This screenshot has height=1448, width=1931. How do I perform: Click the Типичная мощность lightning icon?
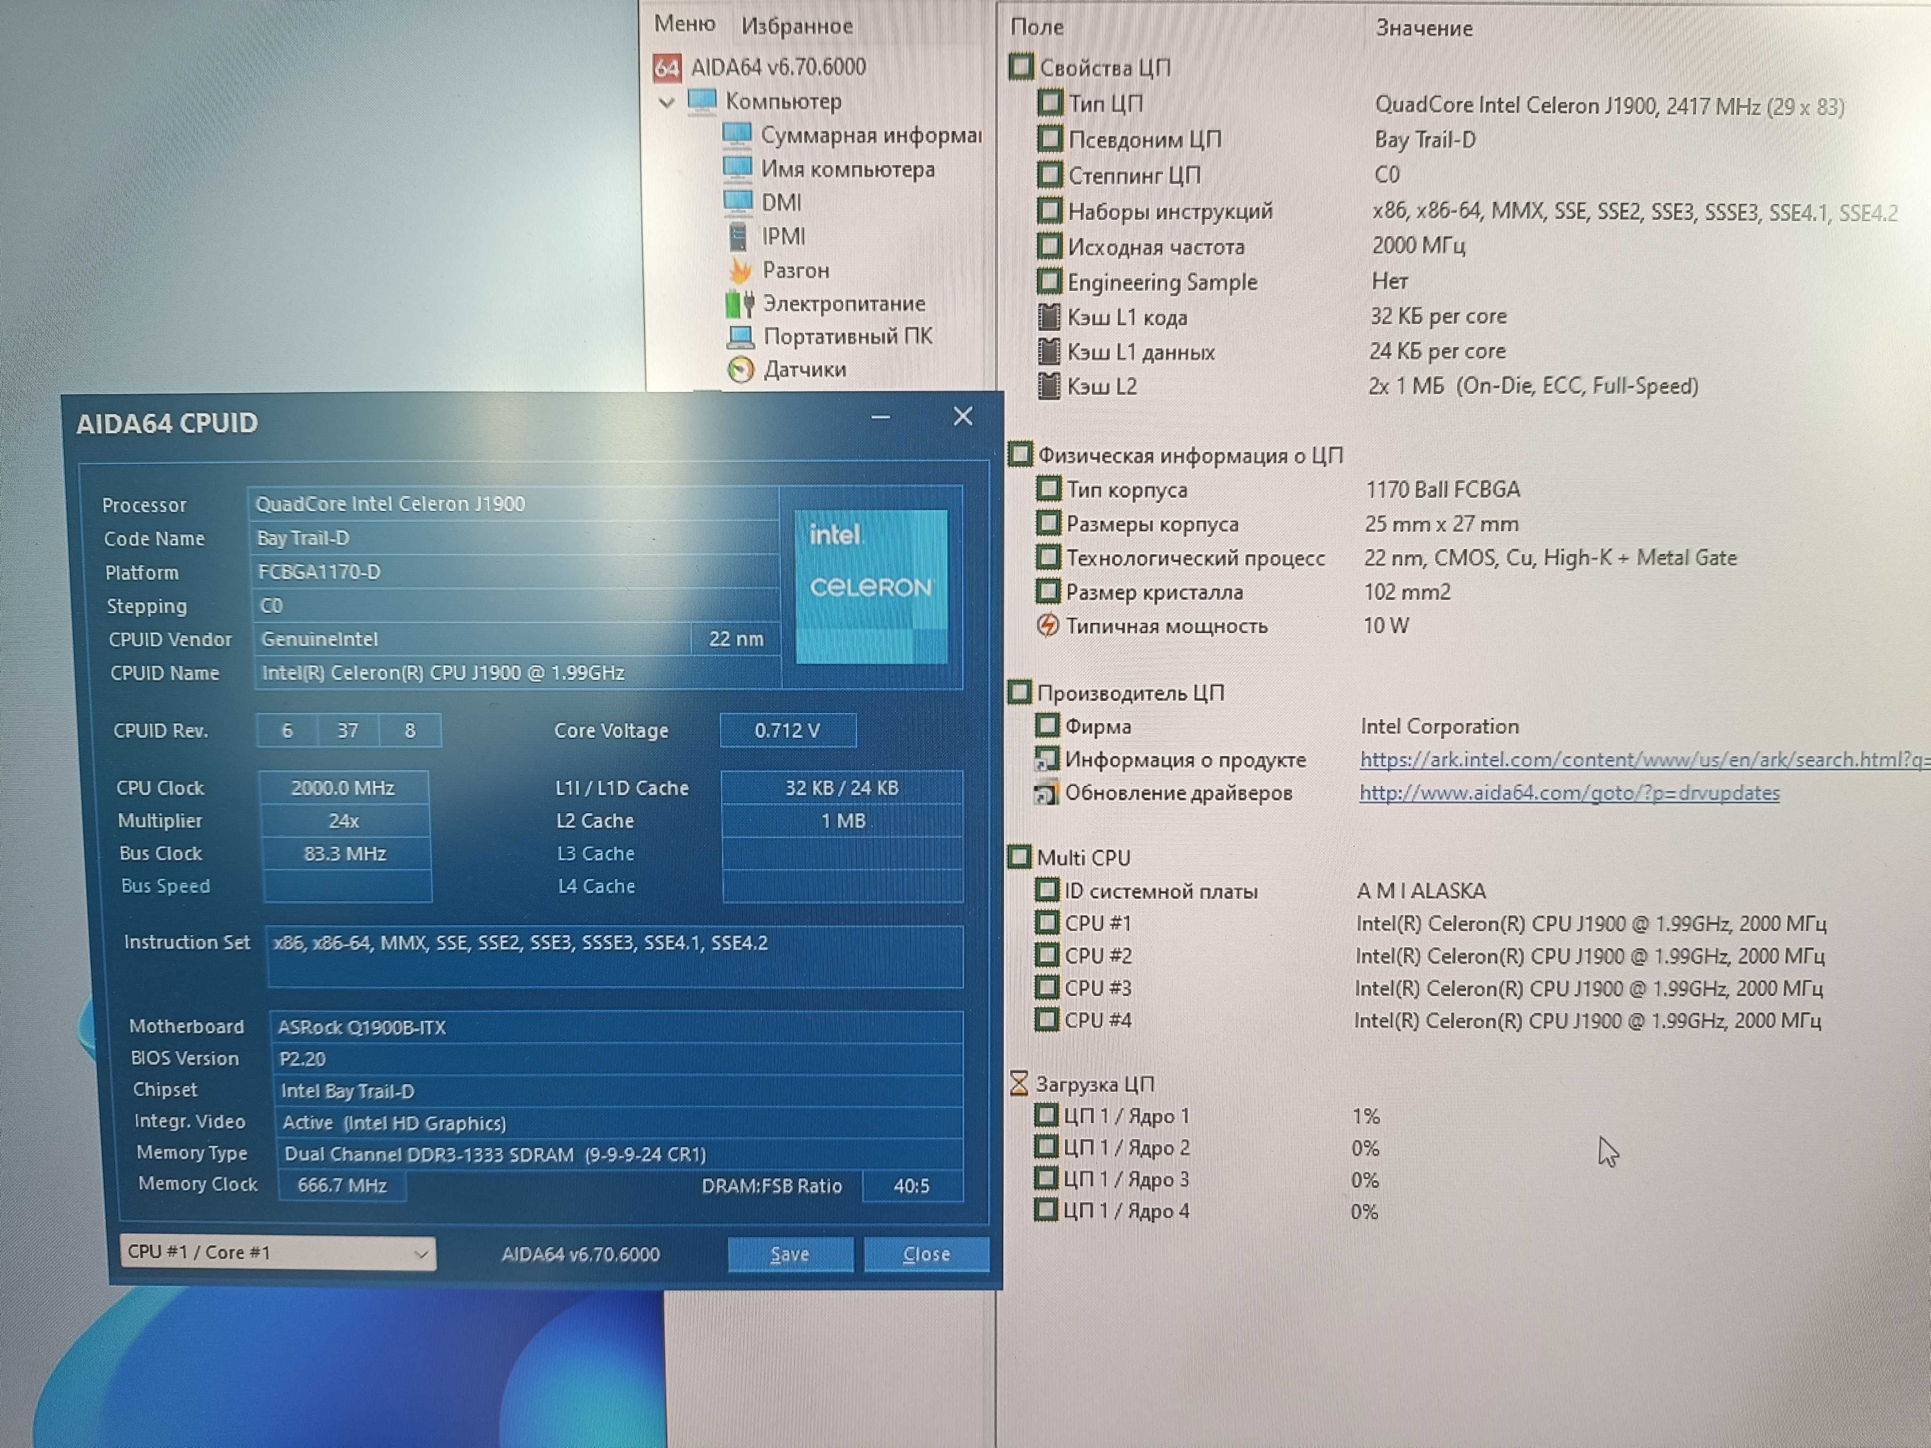click(1048, 625)
